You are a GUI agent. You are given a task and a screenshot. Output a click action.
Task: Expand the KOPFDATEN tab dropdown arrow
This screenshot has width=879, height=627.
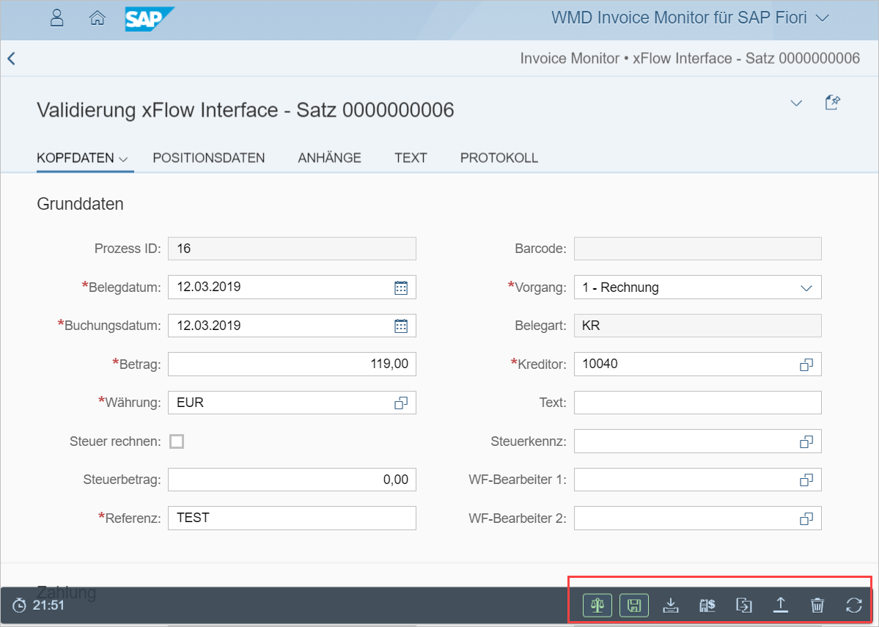click(123, 158)
